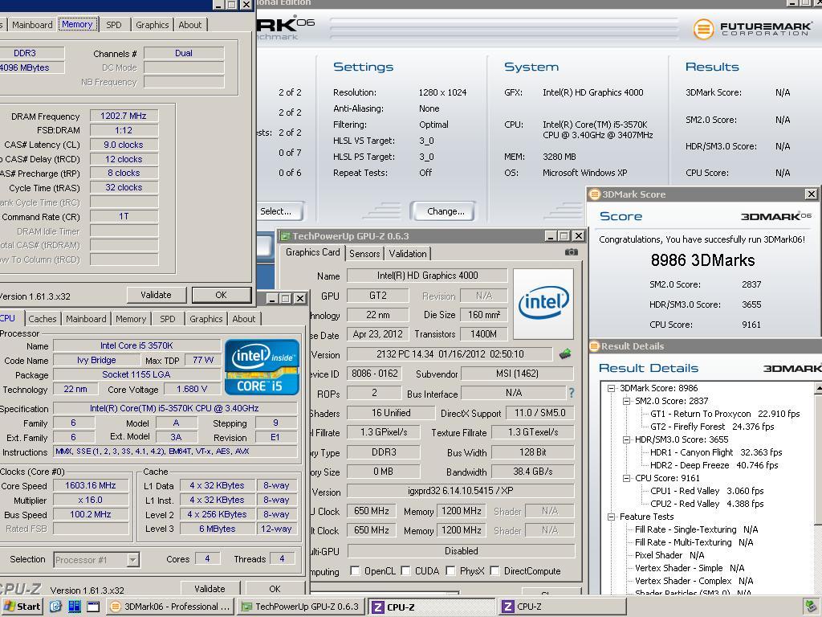
Task: Switch to the 3DMark06 Professional taskbar item
Action: click(171, 607)
